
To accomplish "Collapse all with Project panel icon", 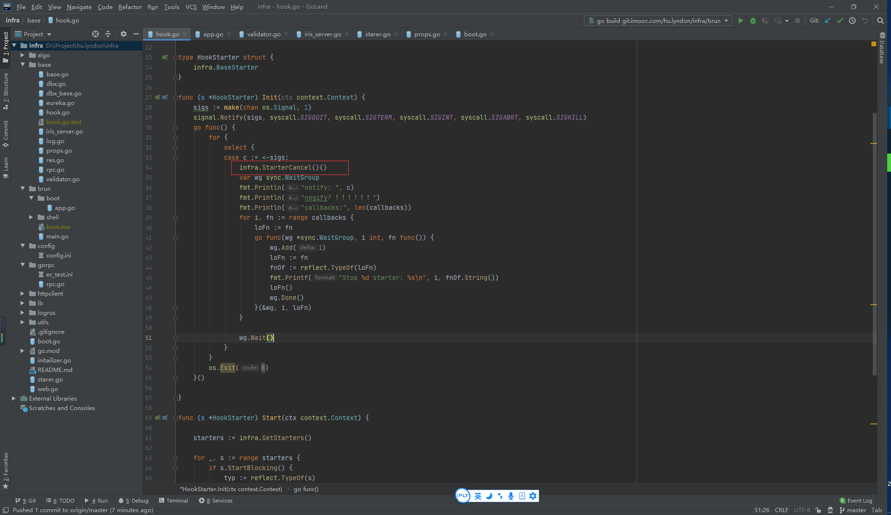I will pyautogui.click(x=108, y=34).
